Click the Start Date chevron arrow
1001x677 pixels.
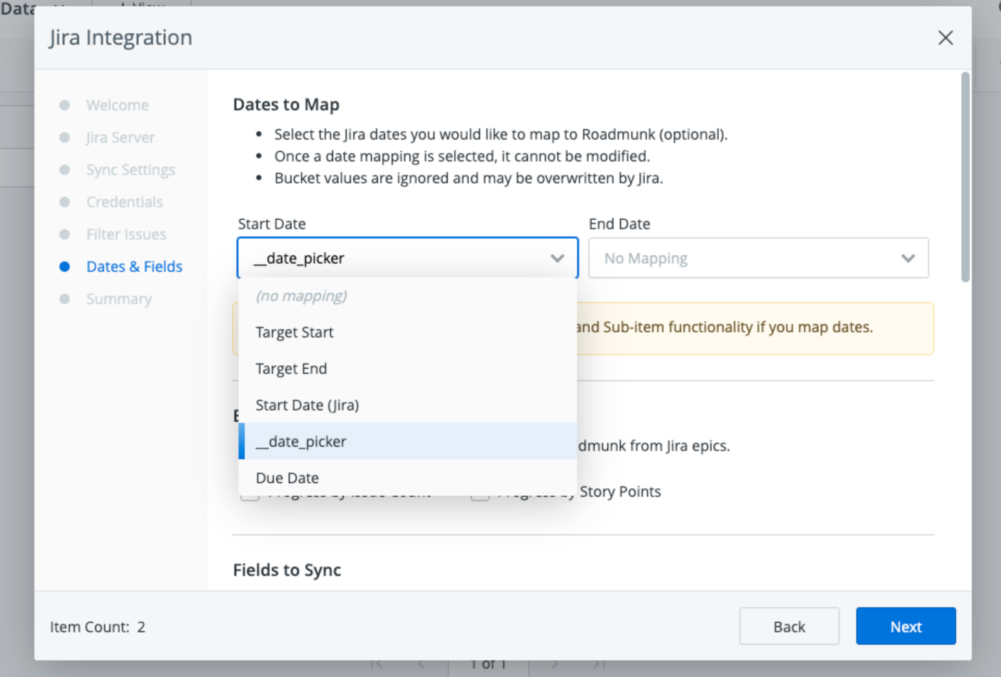[557, 258]
